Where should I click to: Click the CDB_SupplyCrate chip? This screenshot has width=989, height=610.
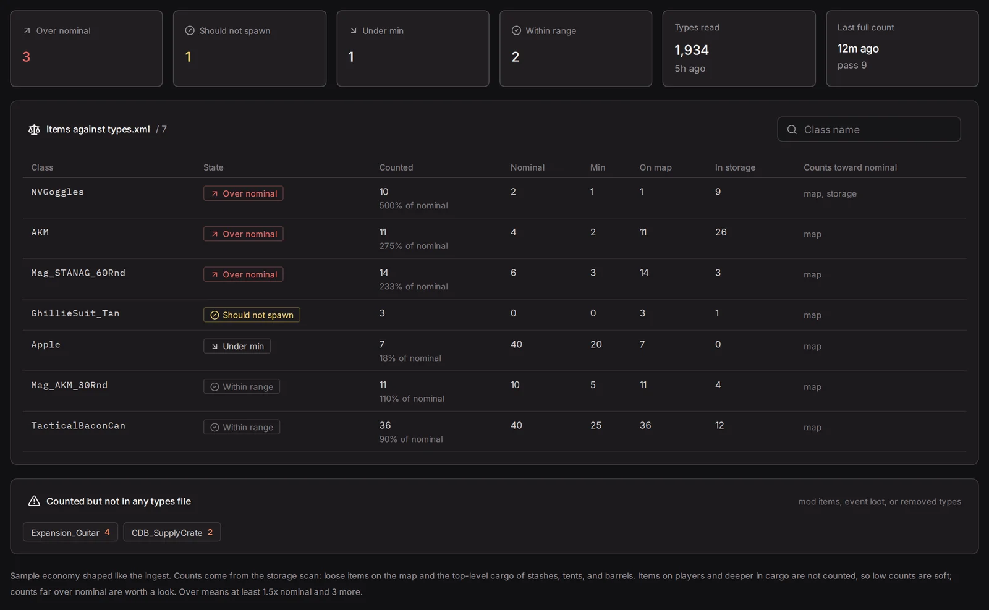(172, 532)
